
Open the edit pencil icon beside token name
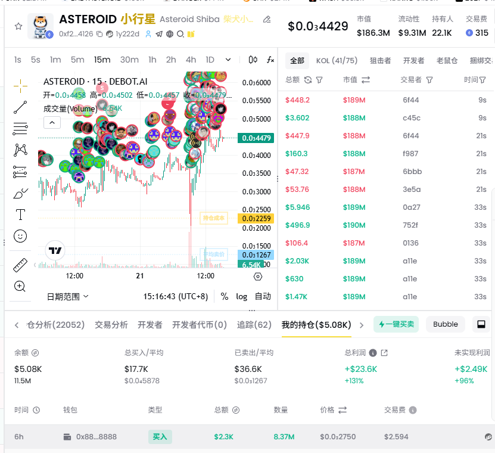(x=267, y=20)
